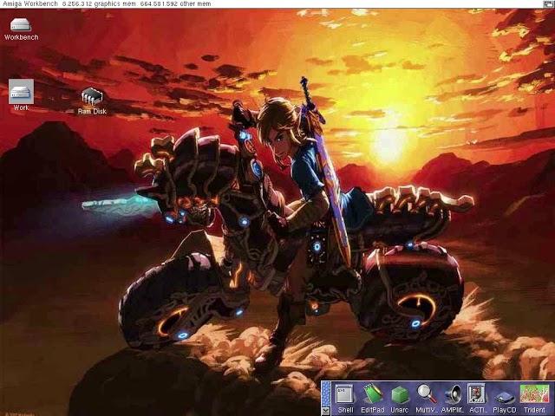The height and width of the screenshot is (416, 555).
Task: Click the Amiga Workbench title bar text
Action: [x=29, y=3]
